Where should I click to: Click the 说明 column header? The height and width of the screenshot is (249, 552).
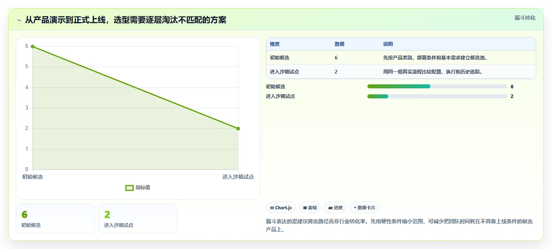pos(388,44)
